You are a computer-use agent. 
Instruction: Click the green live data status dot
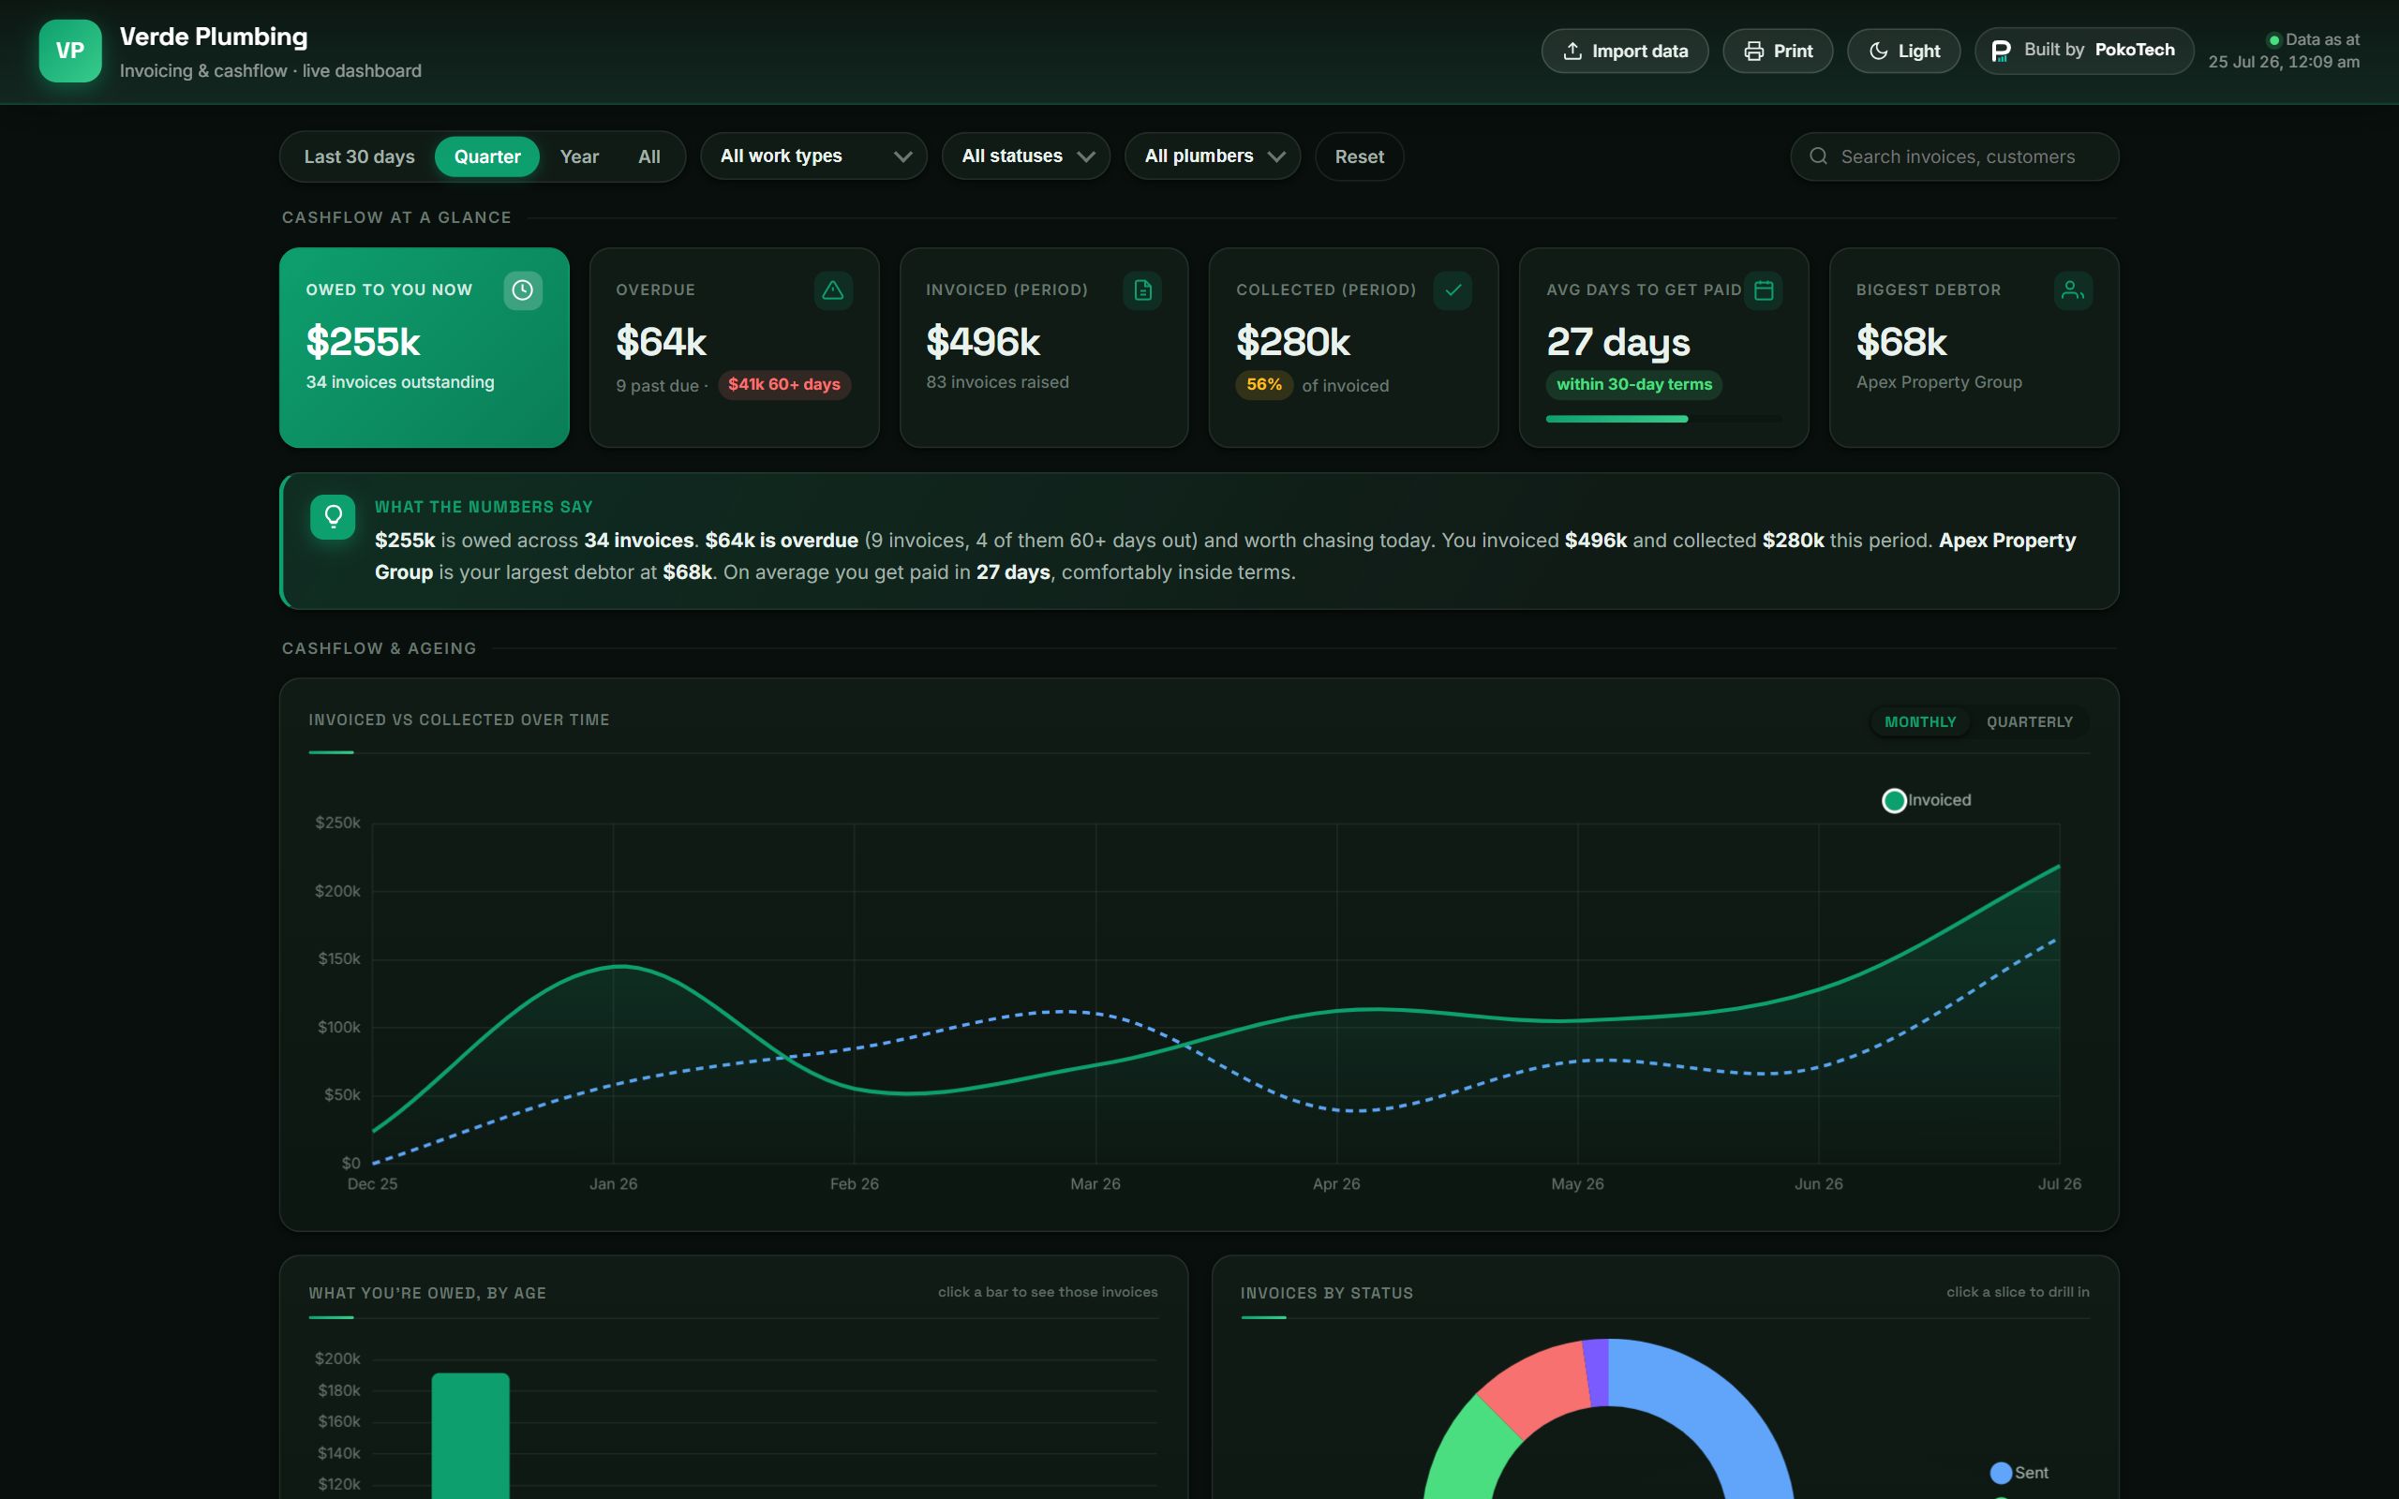pos(2274,39)
